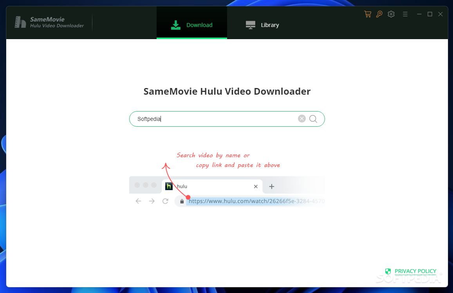This screenshot has width=453, height=293.
Task: Close the SameMovie window
Action: [x=440, y=14]
